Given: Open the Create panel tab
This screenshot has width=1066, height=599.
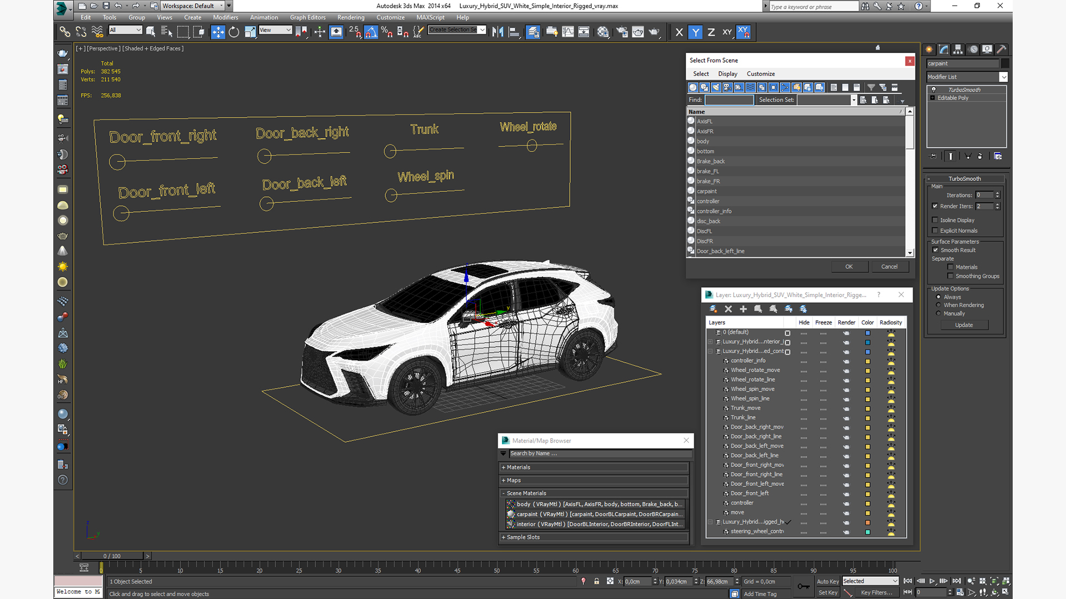Looking at the screenshot, I should [x=929, y=49].
